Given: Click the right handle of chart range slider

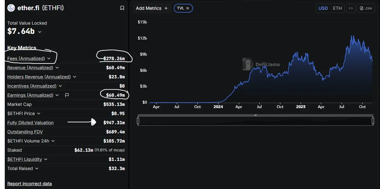Looking at the screenshot, I should [x=373, y=121].
